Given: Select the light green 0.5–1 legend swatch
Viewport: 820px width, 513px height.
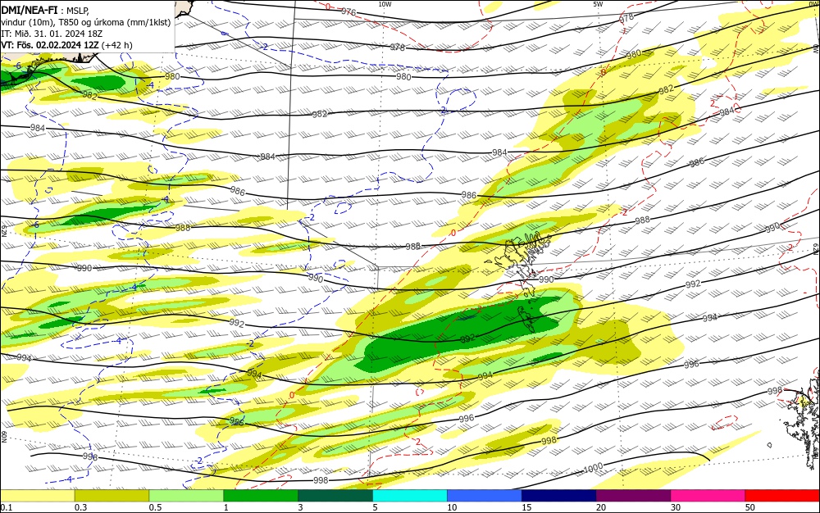Looking at the screenshot, I should pos(186,496).
